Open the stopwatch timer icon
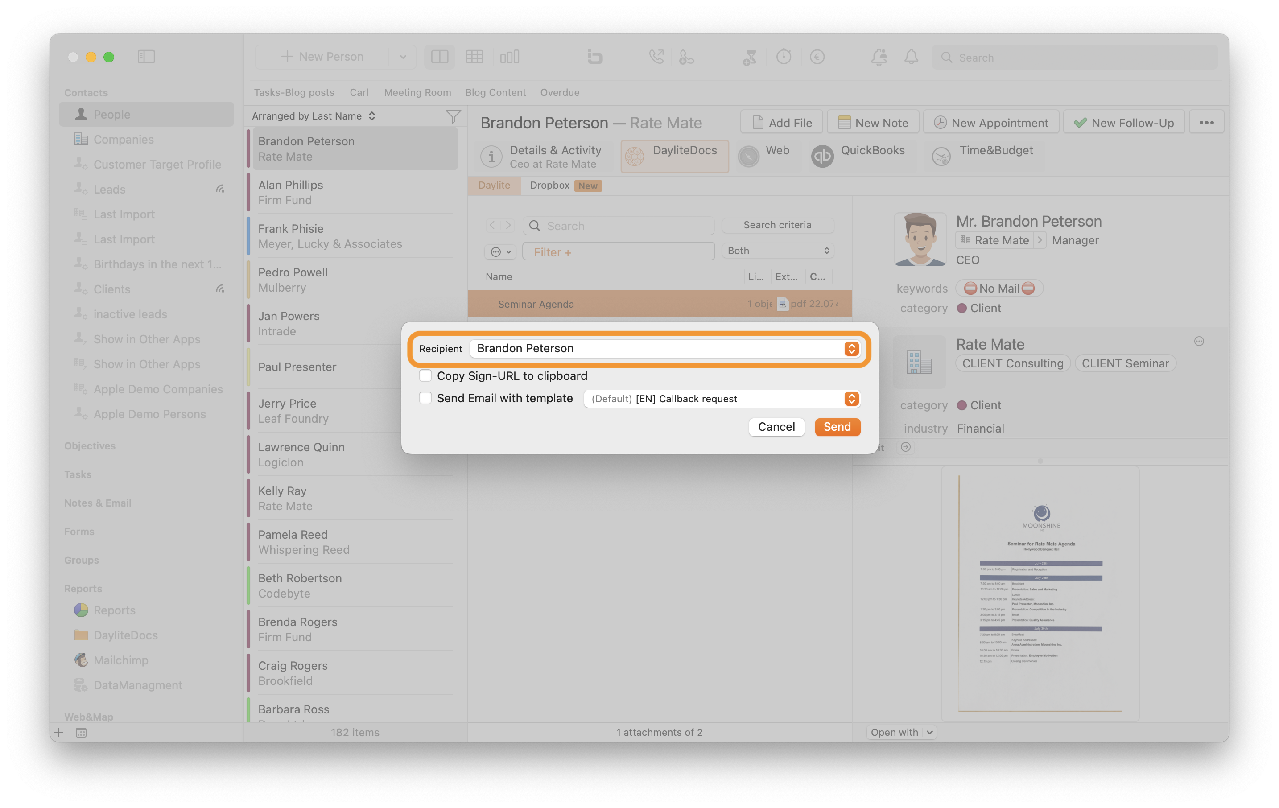 (x=784, y=56)
